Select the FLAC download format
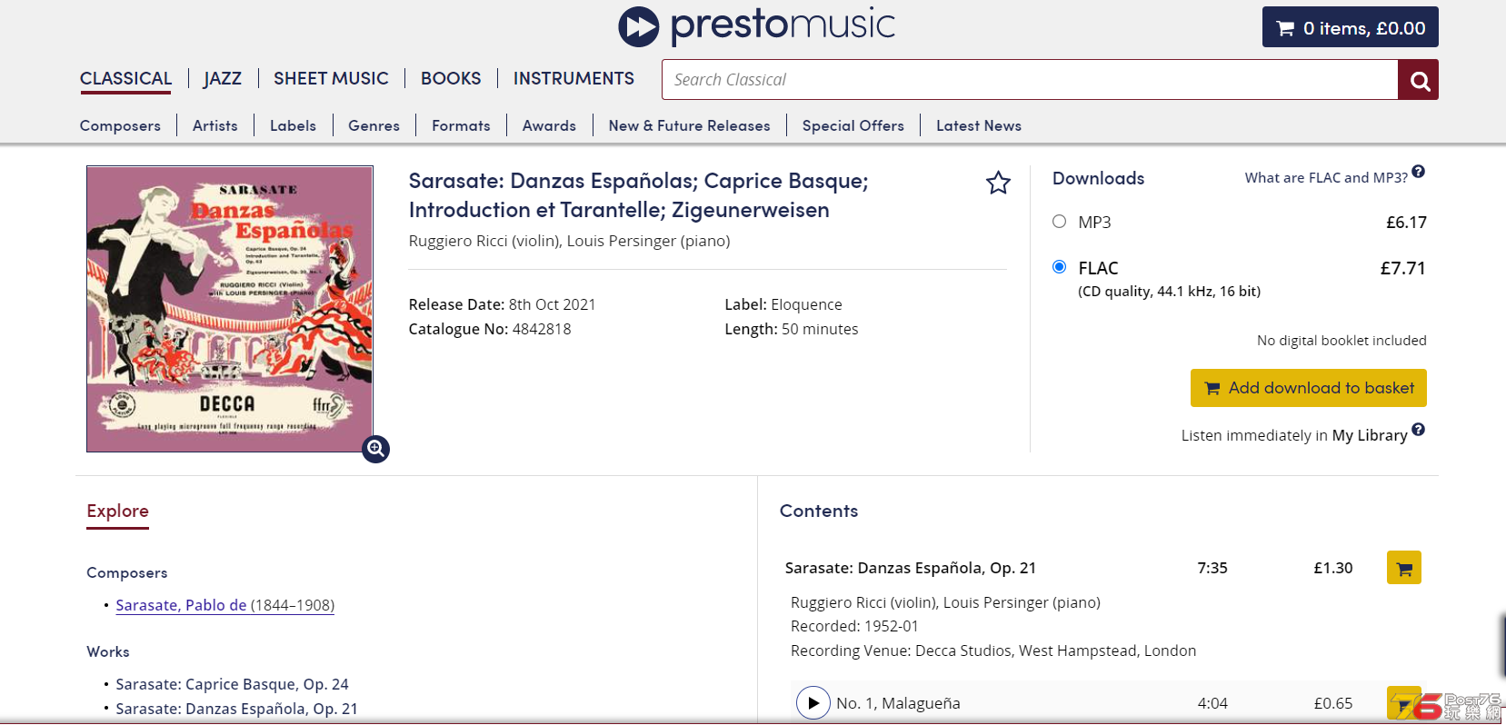Image resolution: width=1506 pixels, height=725 pixels. (x=1059, y=267)
